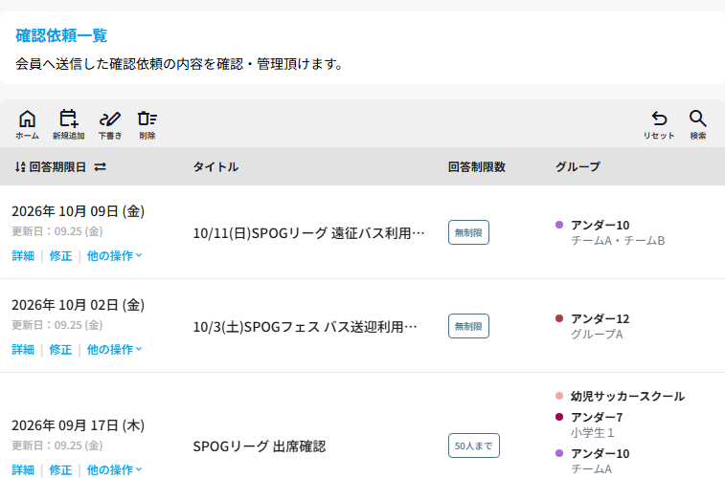Image resolution: width=725 pixels, height=478 pixels.
Task: Click the 削除 delete icon
Action: tap(147, 124)
